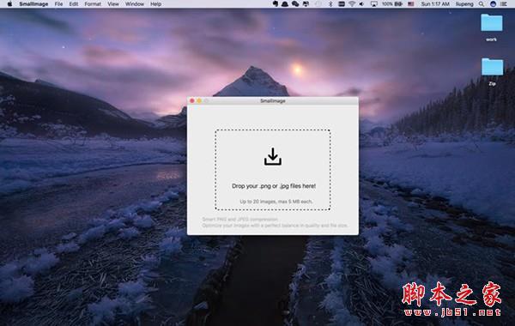This screenshot has width=515, height=326.
Task: Click the hat-shaped menu bar icon
Action: (285, 4)
